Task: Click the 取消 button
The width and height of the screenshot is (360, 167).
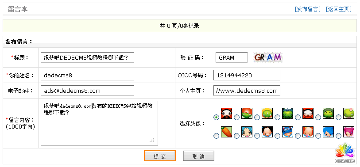Action: click(198, 156)
